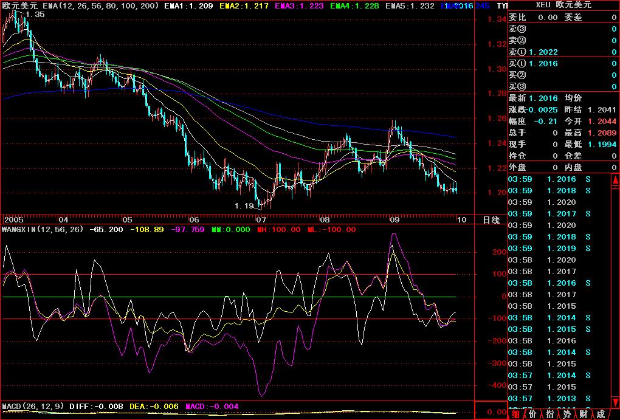Click the 总手 label
The image size is (620, 420).
point(517,133)
